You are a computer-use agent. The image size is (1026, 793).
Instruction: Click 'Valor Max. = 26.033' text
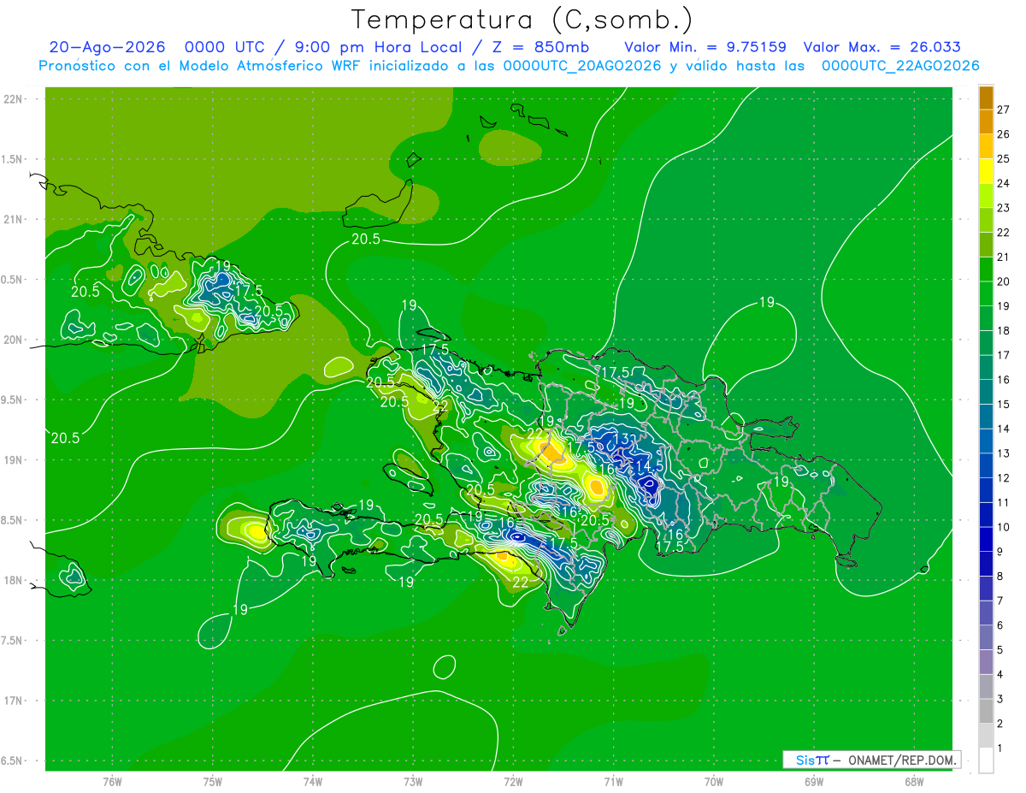pyautogui.click(x=882, y=47)
